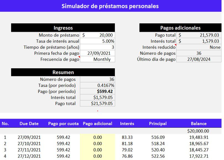Edit the Tiempo de préstamo years field

coord(98,47)
